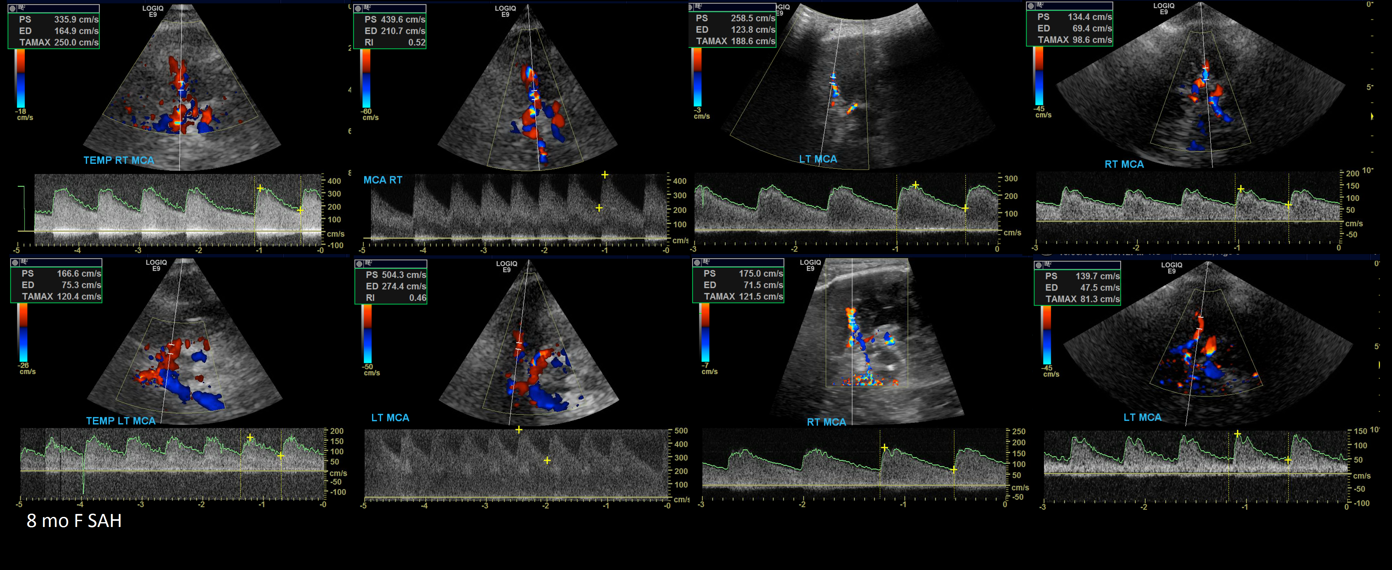This screenshot has height=570, width=1392.
Task: Click octagon icon above PS 134.4 results box
Action: [x=1031, y=6]
